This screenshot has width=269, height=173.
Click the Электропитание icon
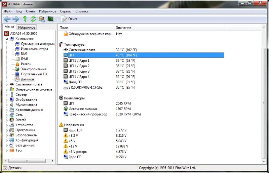click(x=17, y=69)
